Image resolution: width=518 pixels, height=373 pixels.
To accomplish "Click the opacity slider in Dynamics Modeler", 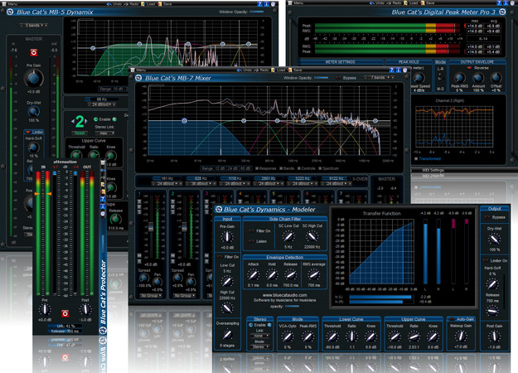I will pyautogui.click(x=292, y=306).
